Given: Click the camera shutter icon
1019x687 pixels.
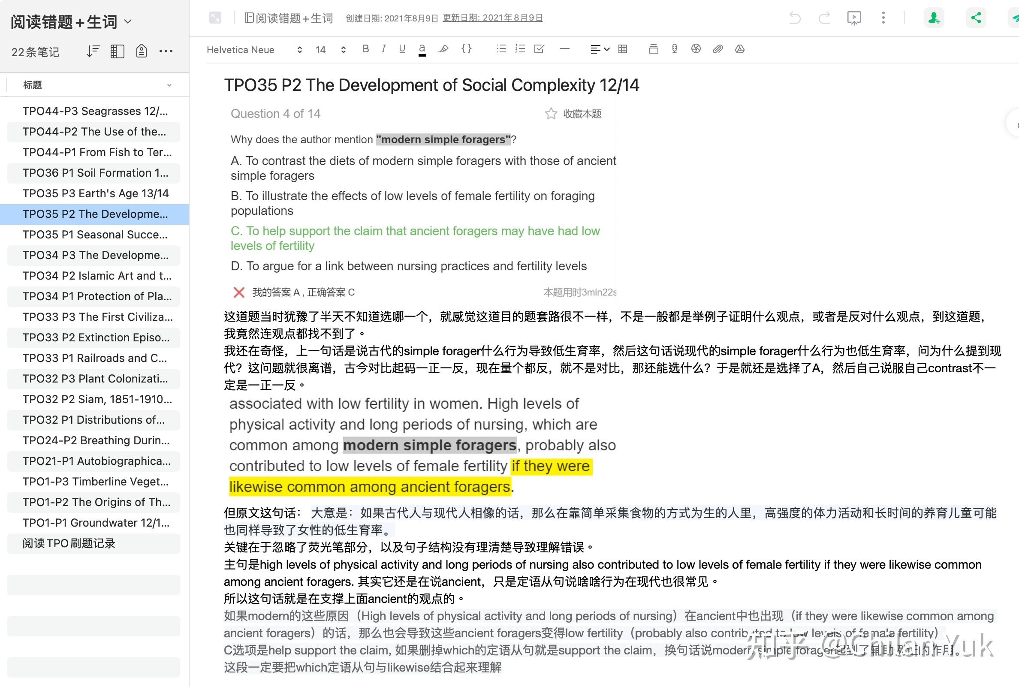Looking at the screenshot, I should tap(696, 49).
